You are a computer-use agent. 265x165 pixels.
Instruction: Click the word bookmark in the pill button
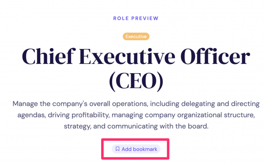point(145,149)
